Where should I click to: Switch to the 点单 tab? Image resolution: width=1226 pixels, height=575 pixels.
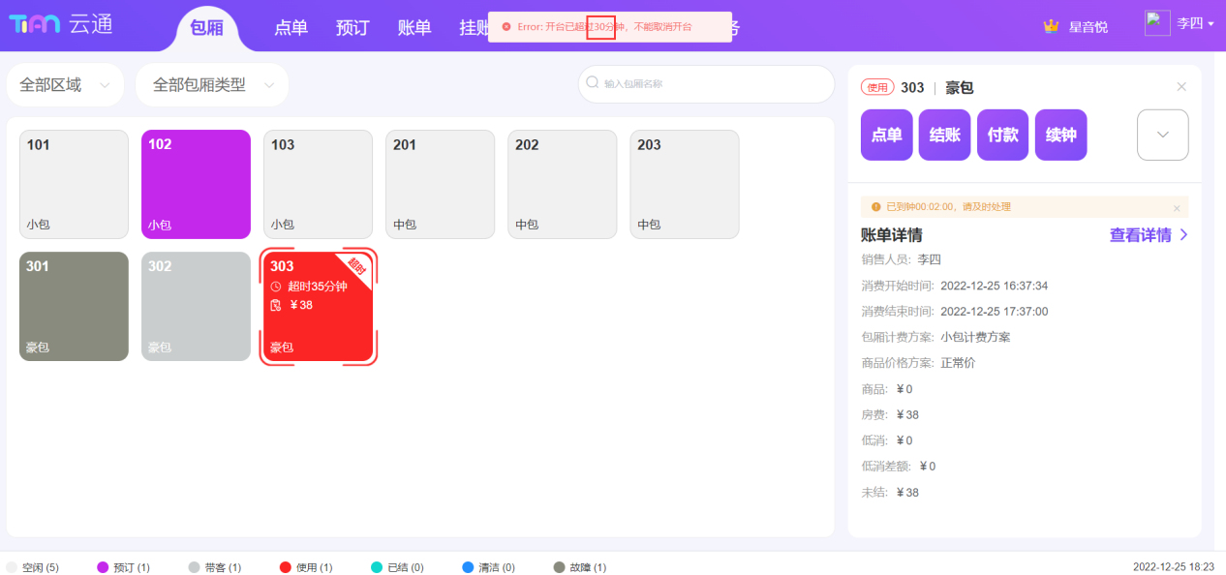[291, 28]
